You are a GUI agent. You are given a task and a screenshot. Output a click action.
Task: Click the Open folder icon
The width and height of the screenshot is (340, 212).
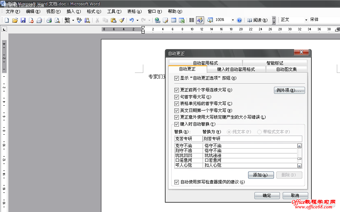15,20
